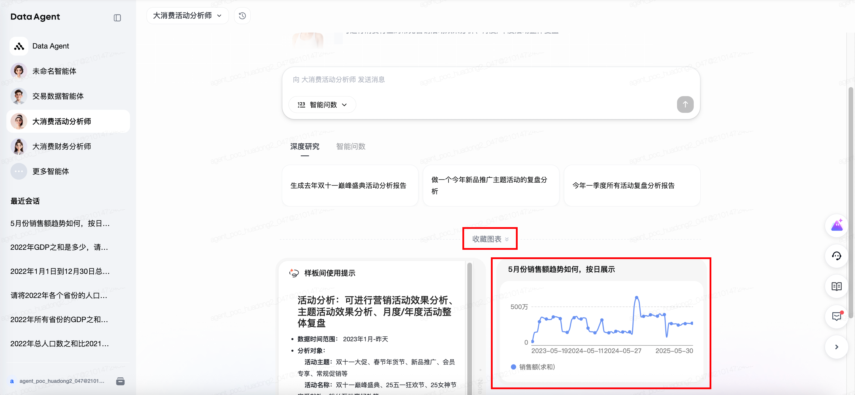The width and height of the screenshot is (855, 395).
Task: Click the send message arrow button
Action: coord(685,105)
